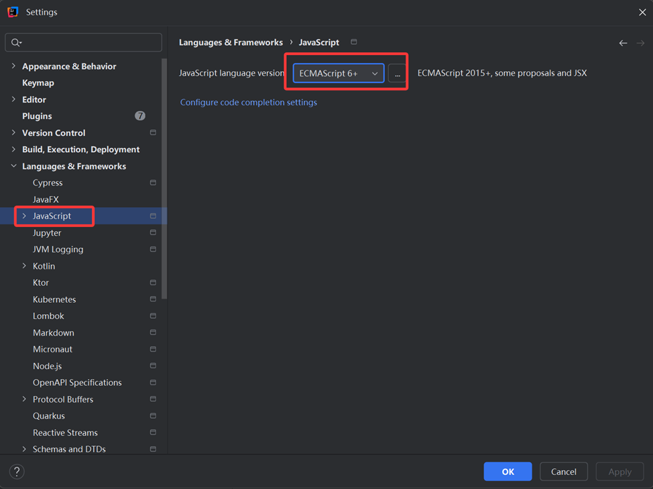This screenshot has height=489, width=653.
Task: Select Cypress under Languages & Frameworks
Action: (48, 183)
